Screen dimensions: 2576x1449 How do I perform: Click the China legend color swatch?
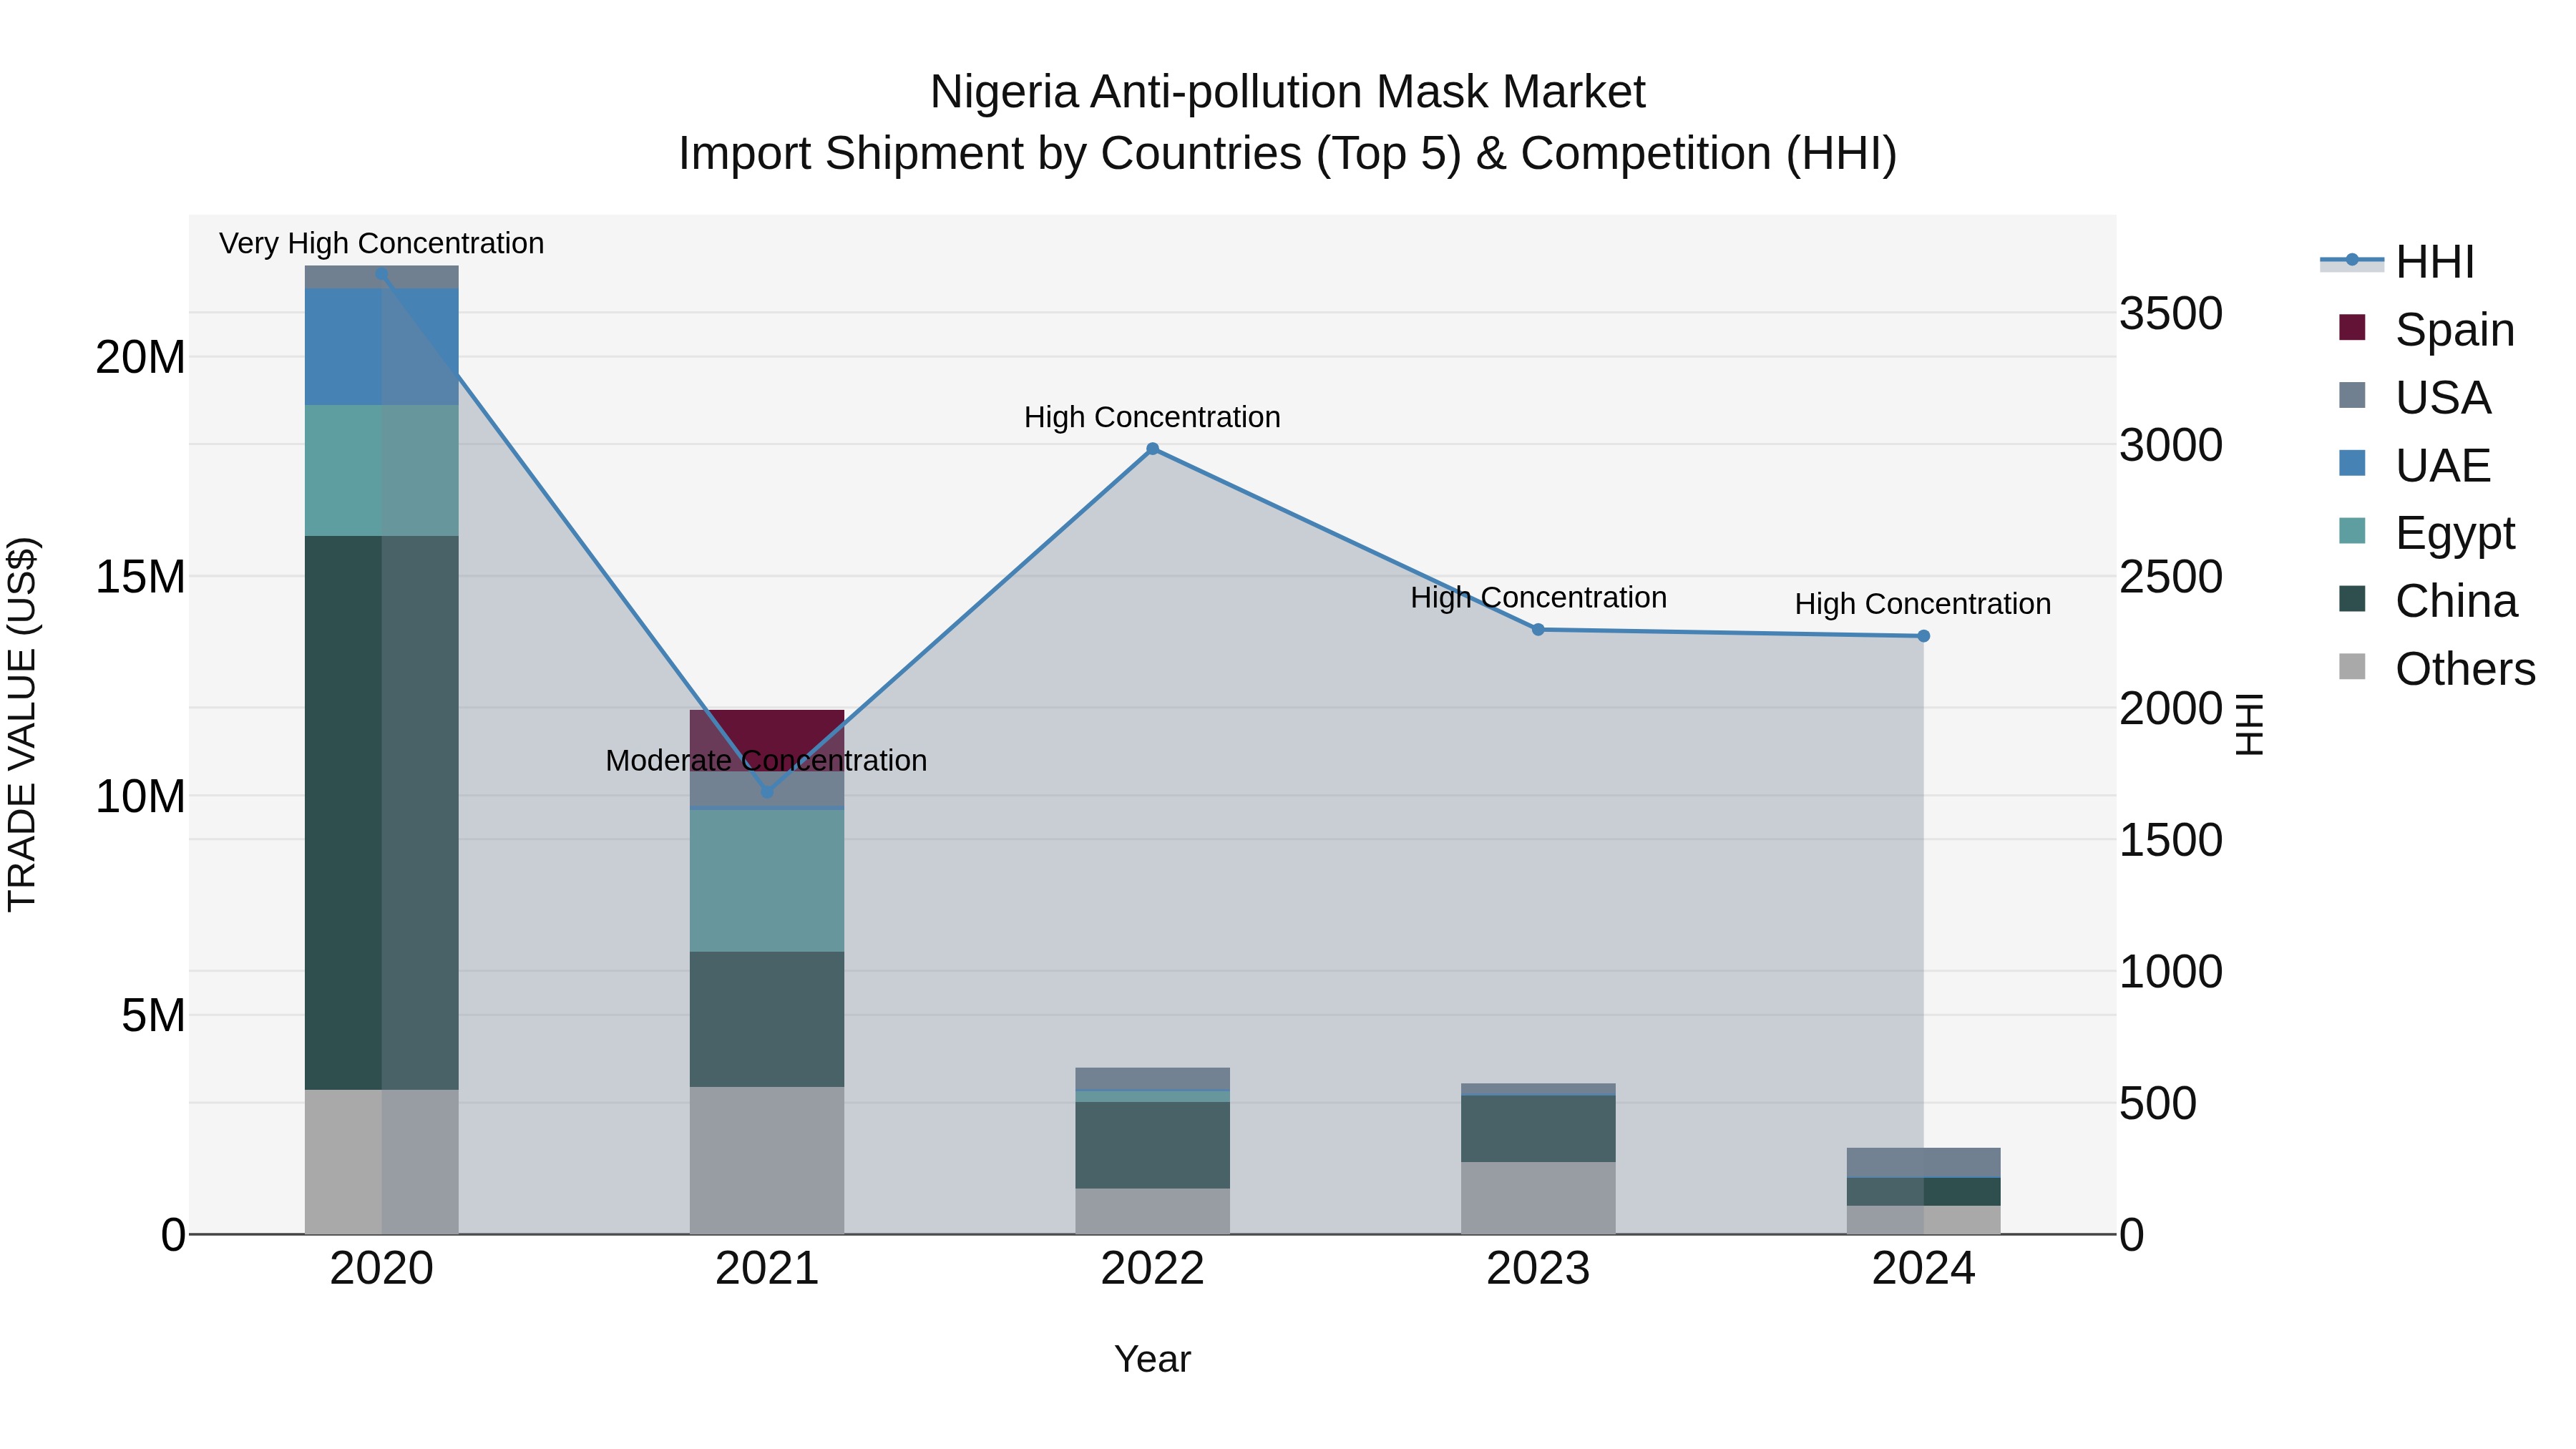click(2352, 599)
